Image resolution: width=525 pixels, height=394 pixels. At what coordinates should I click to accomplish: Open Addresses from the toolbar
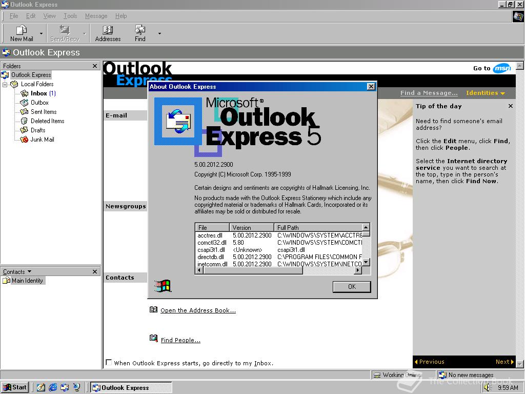pyautogui.click(x=108, y=33)
